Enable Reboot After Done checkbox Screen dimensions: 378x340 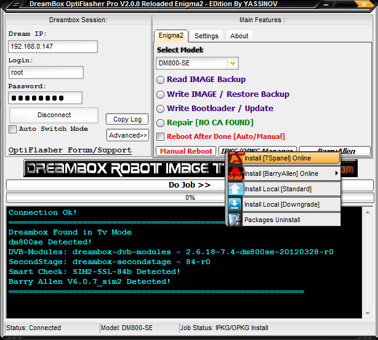point(160,136)
